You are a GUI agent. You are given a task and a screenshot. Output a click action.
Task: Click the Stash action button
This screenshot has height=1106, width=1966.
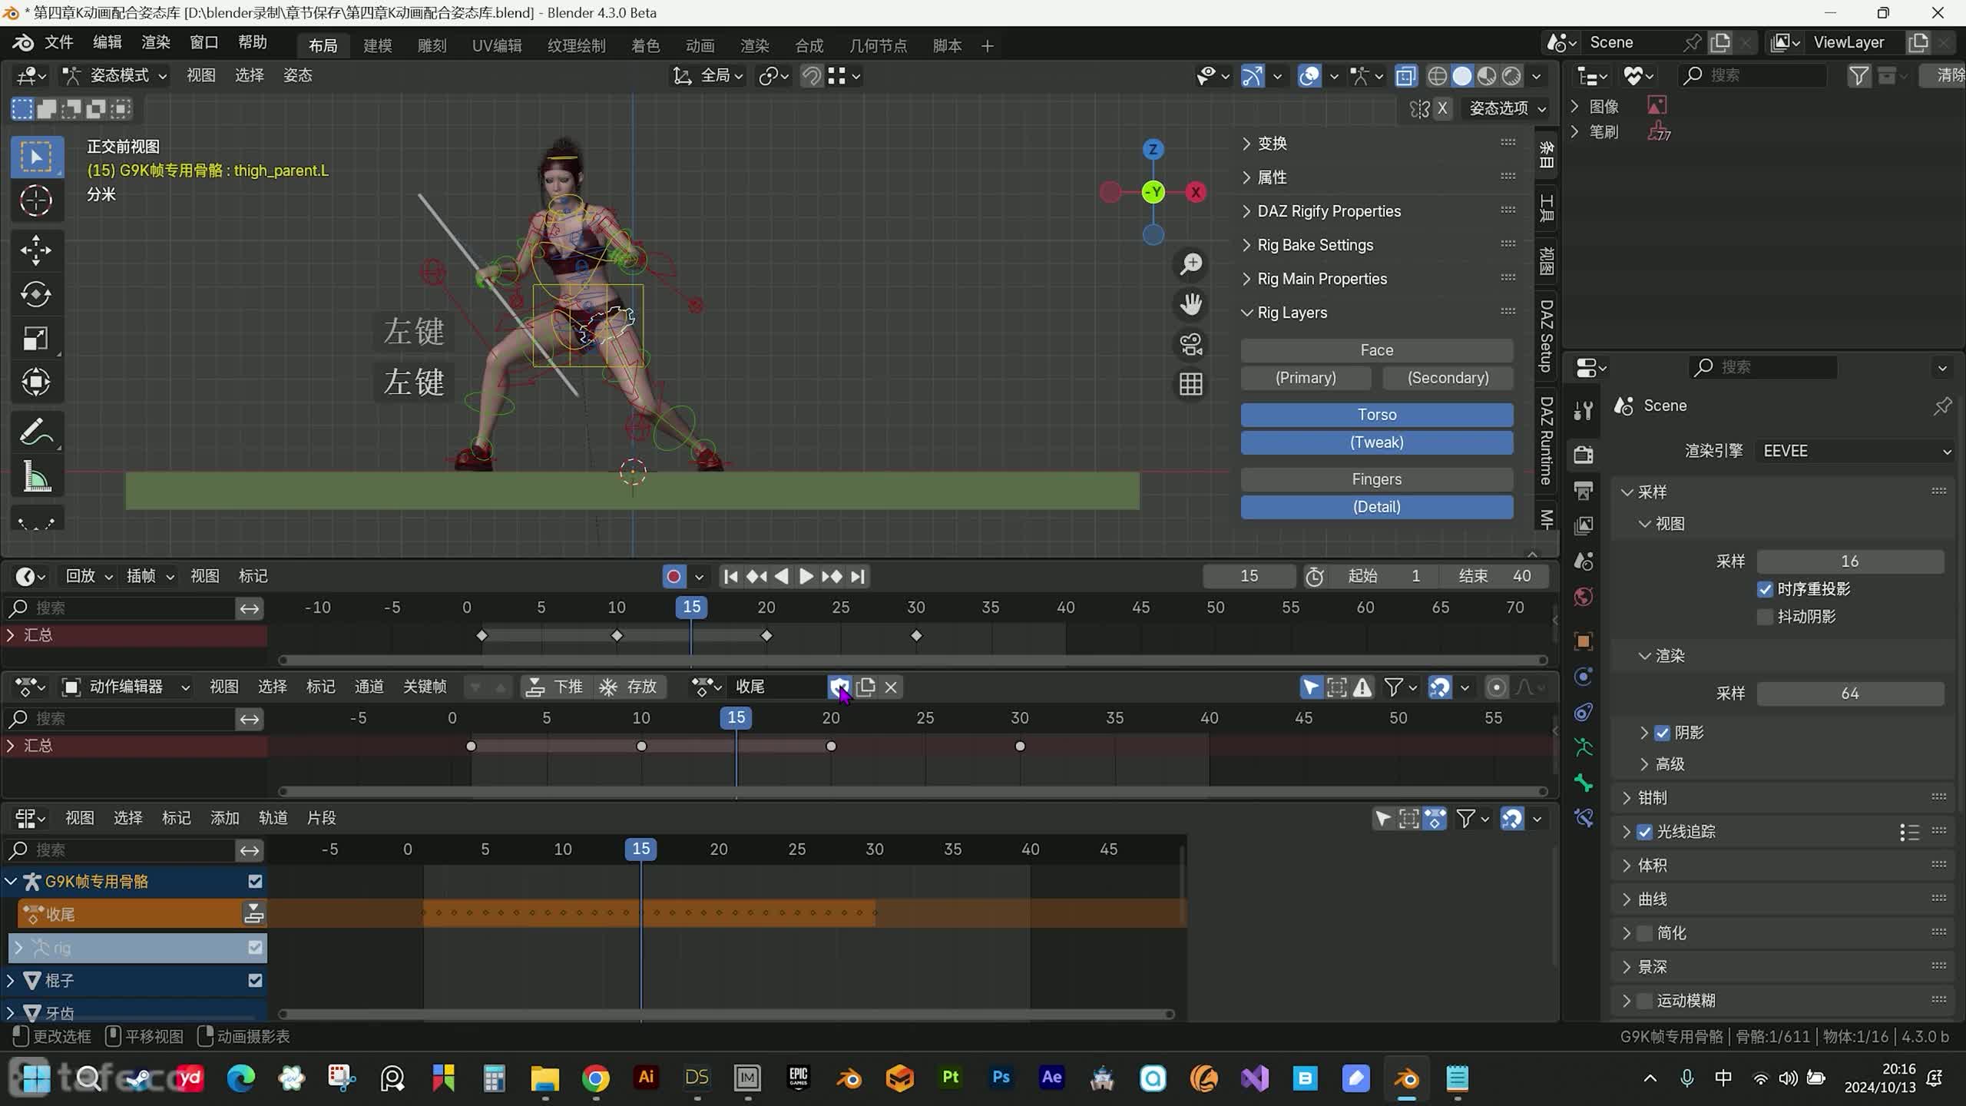[x=630, y=687]
